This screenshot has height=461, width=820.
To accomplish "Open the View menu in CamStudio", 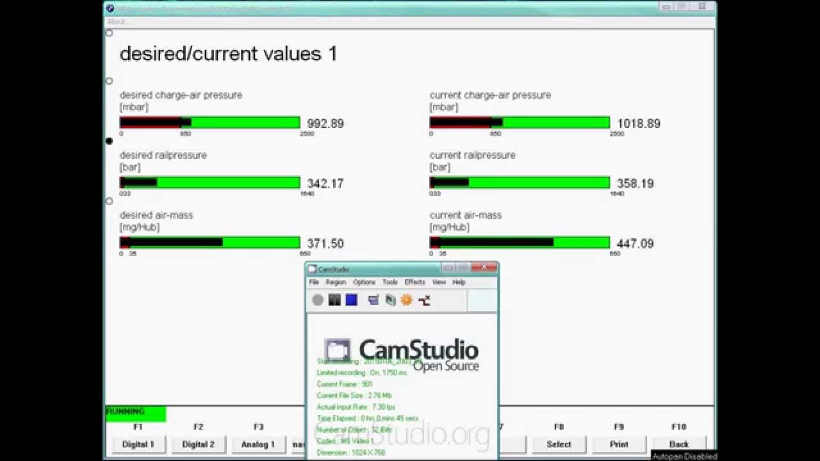I will click(x=439, y=282).
